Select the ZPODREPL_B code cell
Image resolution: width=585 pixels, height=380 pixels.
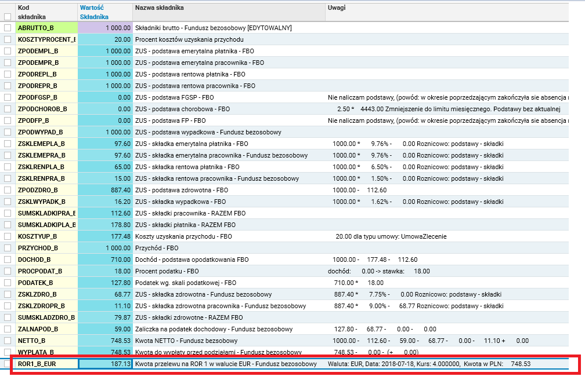coord(46,74)
